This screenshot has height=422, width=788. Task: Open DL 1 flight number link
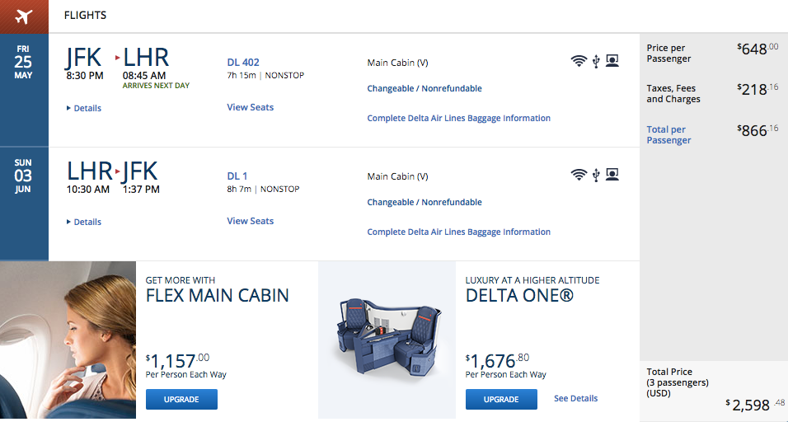[x=237, y=176]
